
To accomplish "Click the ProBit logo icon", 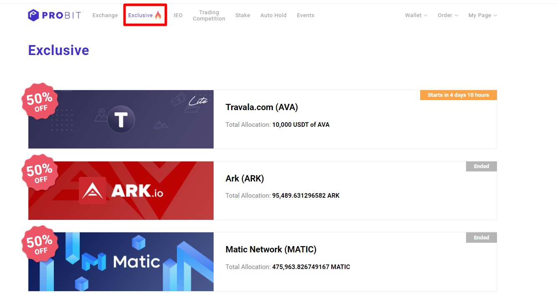I will (33, 15).
